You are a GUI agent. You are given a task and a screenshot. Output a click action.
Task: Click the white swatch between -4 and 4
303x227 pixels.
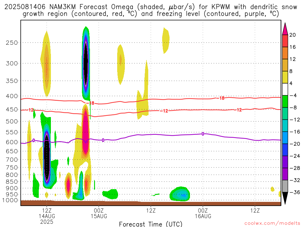285,89
